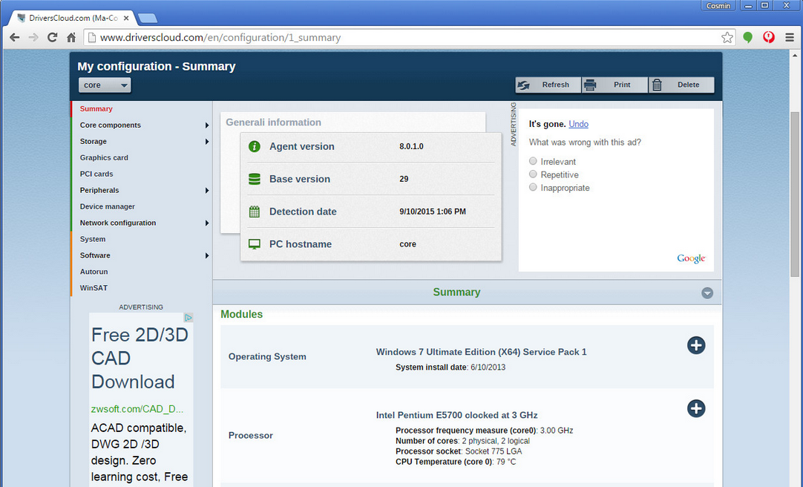Open the PCI cards sidebar item
This screenshot has width=803, height=487.
coord(96,174)
